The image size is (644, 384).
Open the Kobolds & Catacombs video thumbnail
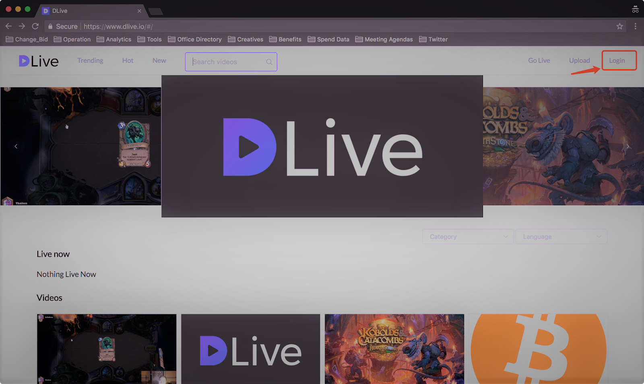[x=394, y=349]
